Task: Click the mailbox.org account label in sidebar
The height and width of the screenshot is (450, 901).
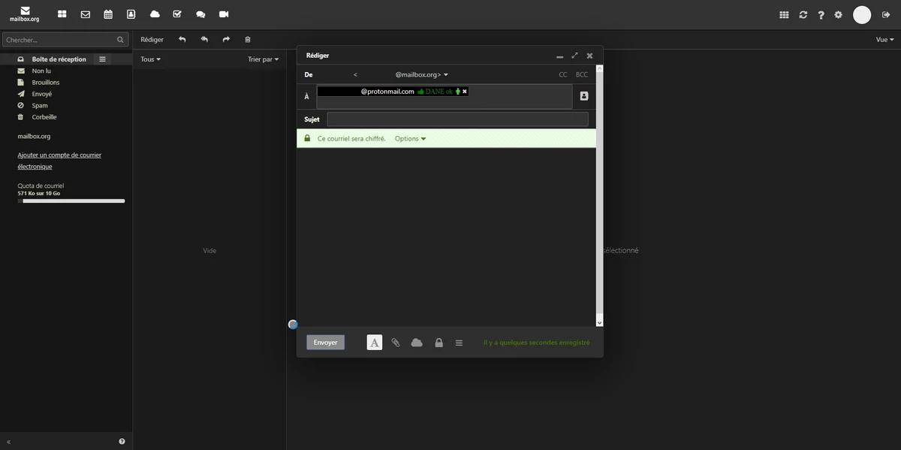Action: [x=35, y=137]
